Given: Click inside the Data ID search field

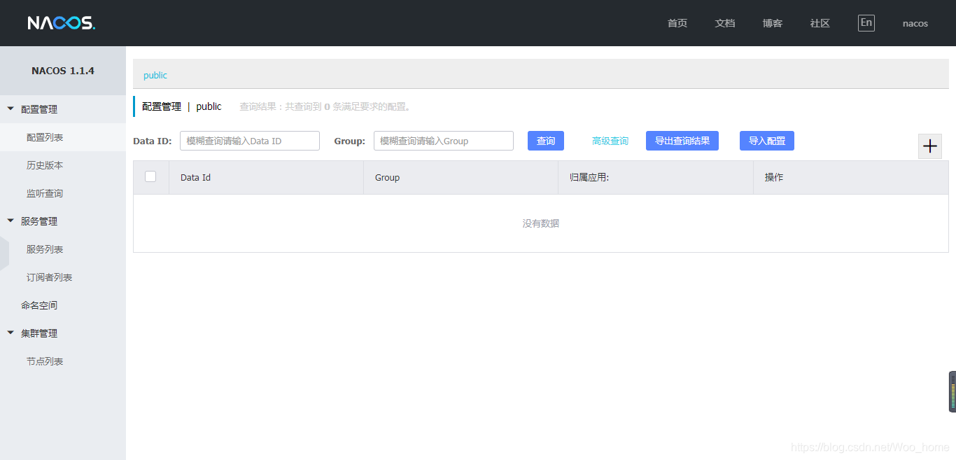Looking at the screenshot, I should [x=249, y=140].
